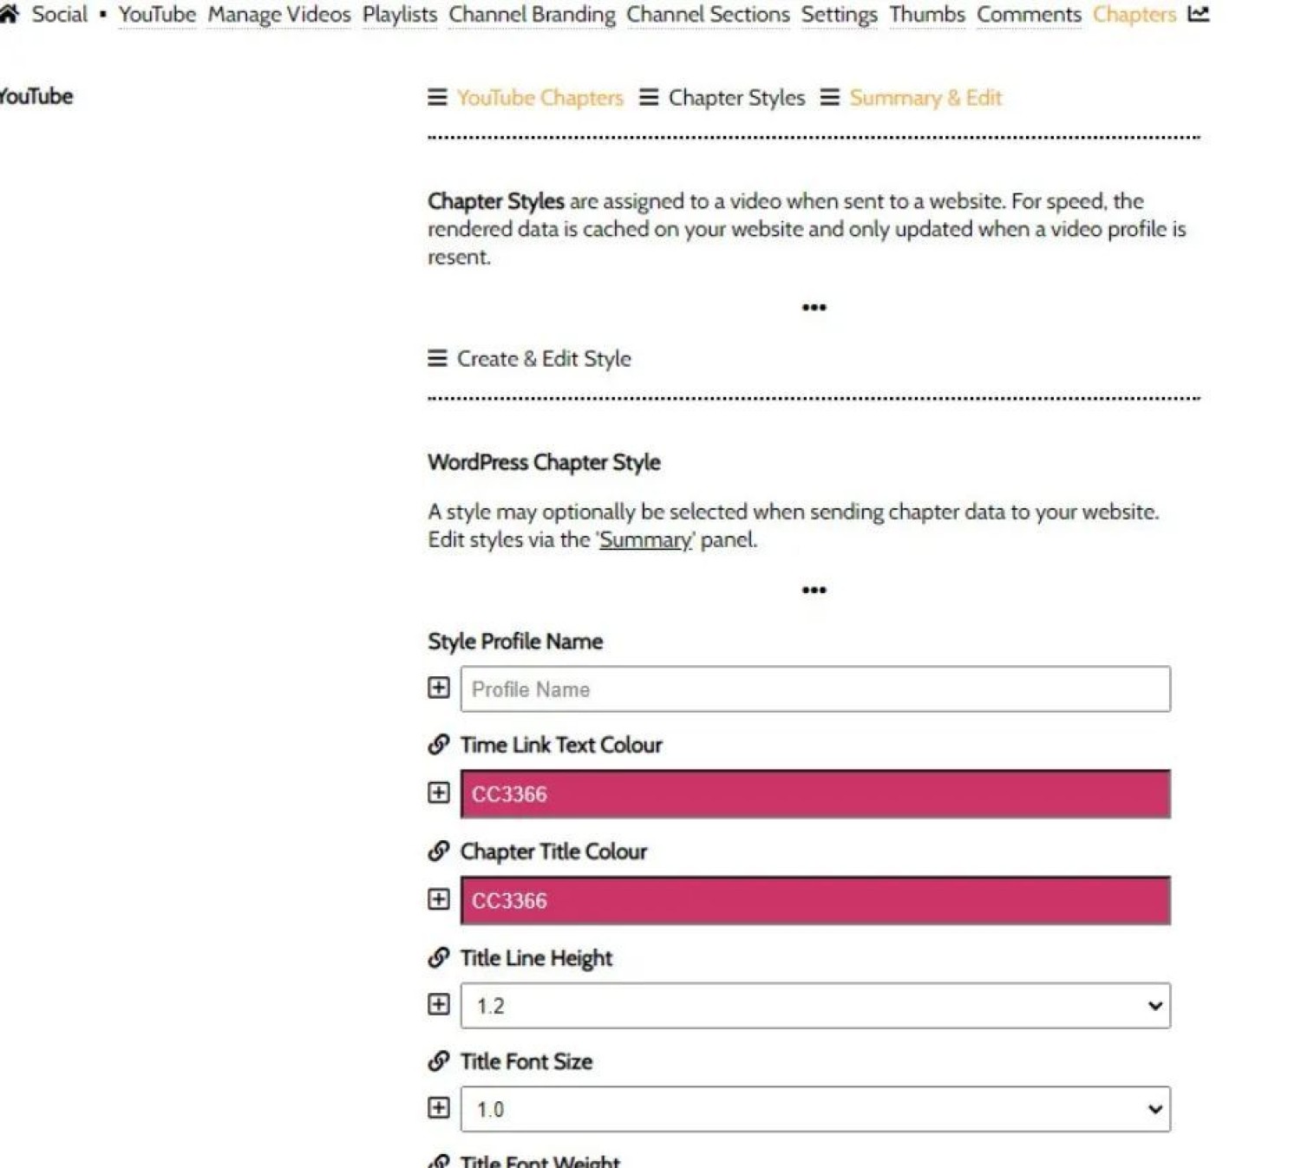Toggle the plus box beside Time Link colour field

click(x=439, y=793)
